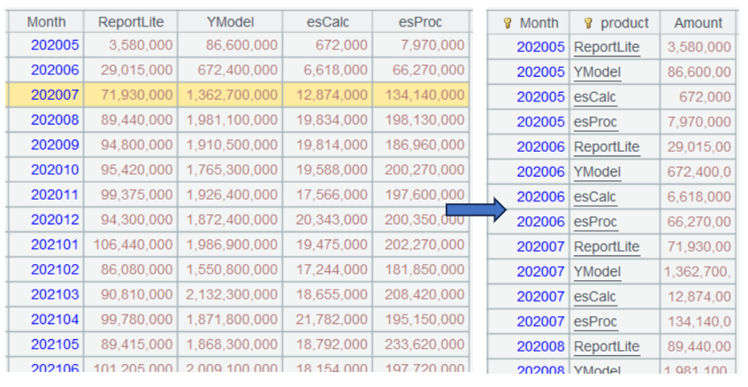Click Amount 86,600 cell in right table
This screenshot has height=387, width=748.
coord(699,72)
